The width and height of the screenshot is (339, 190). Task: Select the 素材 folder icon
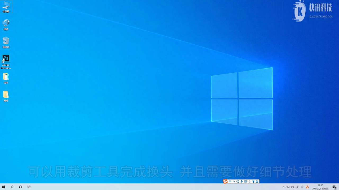point(6,96)
